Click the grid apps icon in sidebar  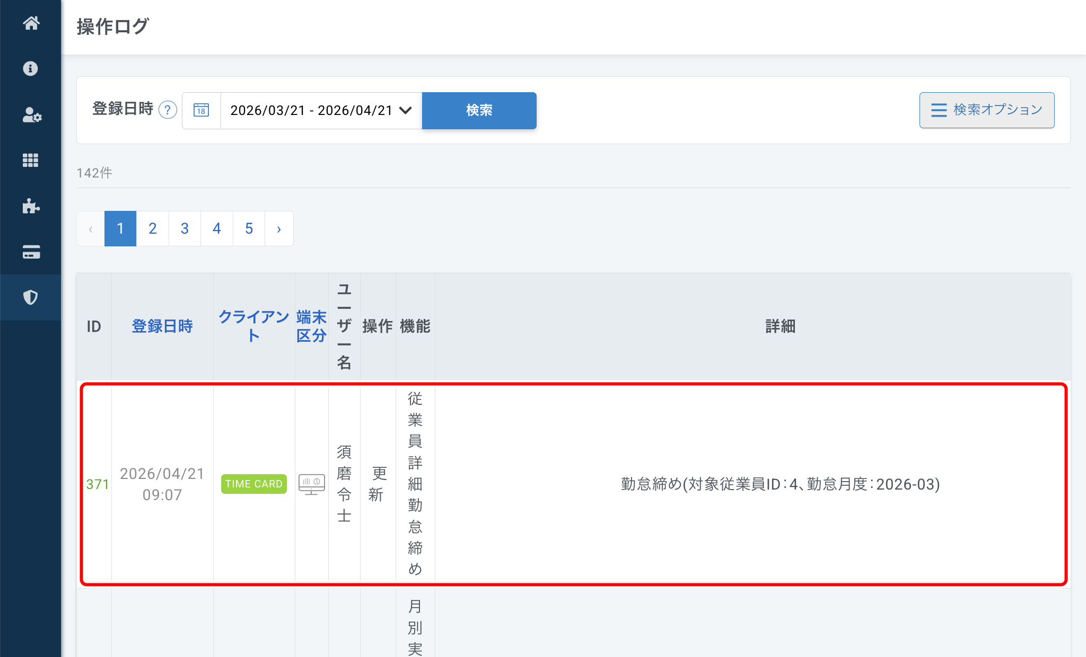31,160
